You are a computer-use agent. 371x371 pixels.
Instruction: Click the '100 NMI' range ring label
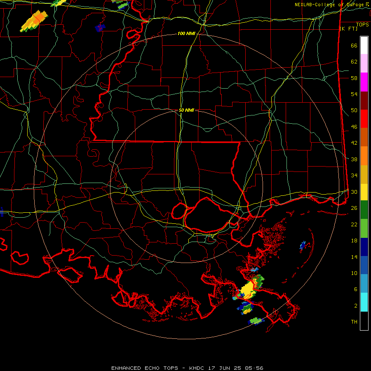(x=186, y=34)
